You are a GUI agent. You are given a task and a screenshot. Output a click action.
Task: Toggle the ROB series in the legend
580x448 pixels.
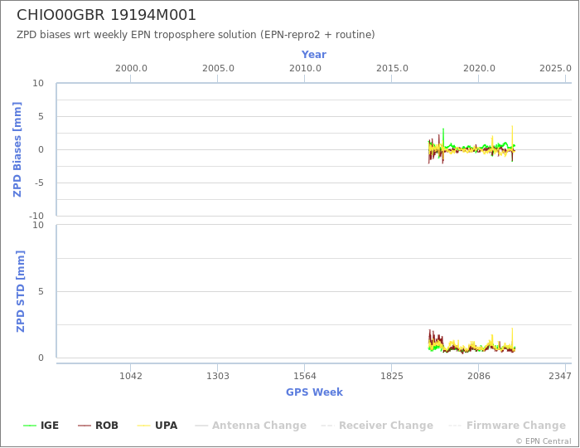(x=98, y=426)
